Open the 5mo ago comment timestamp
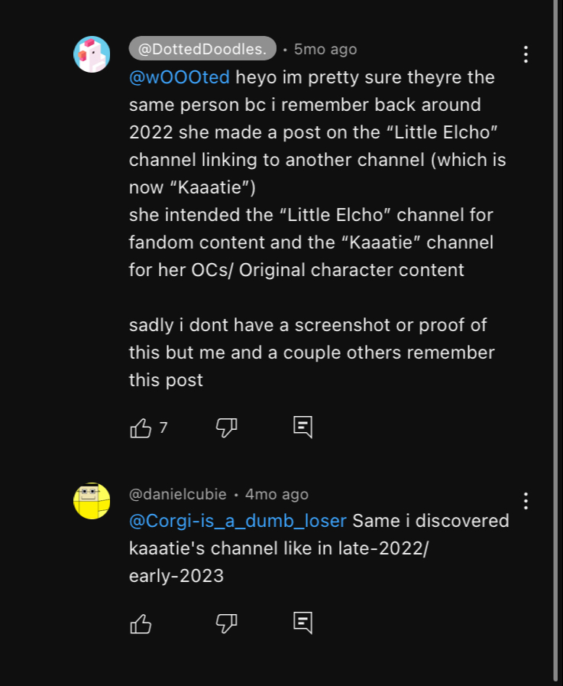Screen dimensions: 563x686 (325, 49)
